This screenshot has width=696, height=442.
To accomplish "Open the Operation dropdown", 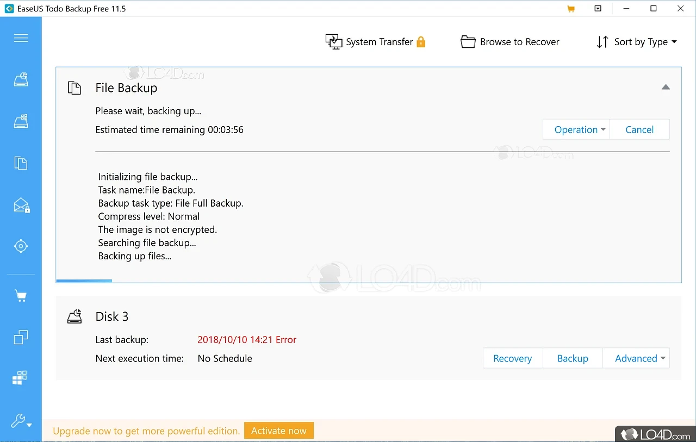I will [x=576, y=129].
